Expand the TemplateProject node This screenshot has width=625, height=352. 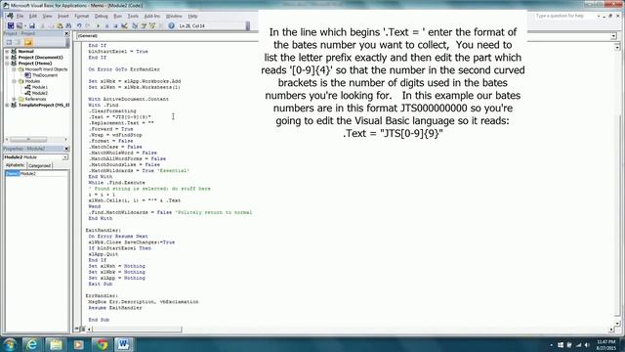7,105
